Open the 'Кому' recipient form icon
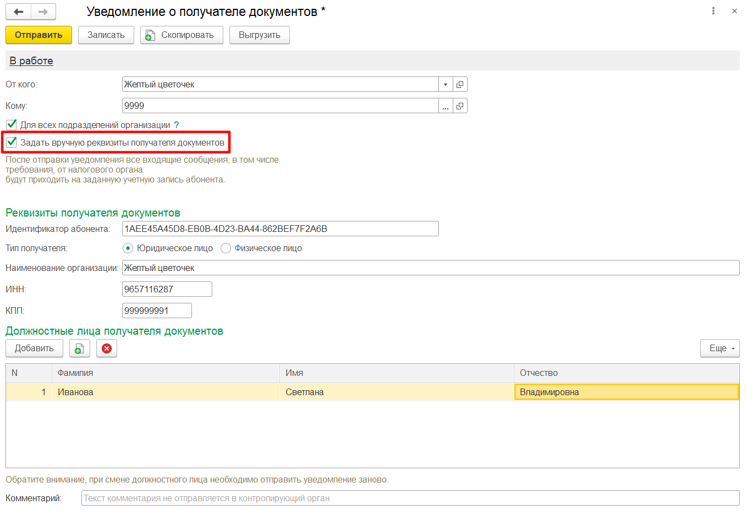Viewport: 747px width, 510px height. tap(460, 106)
